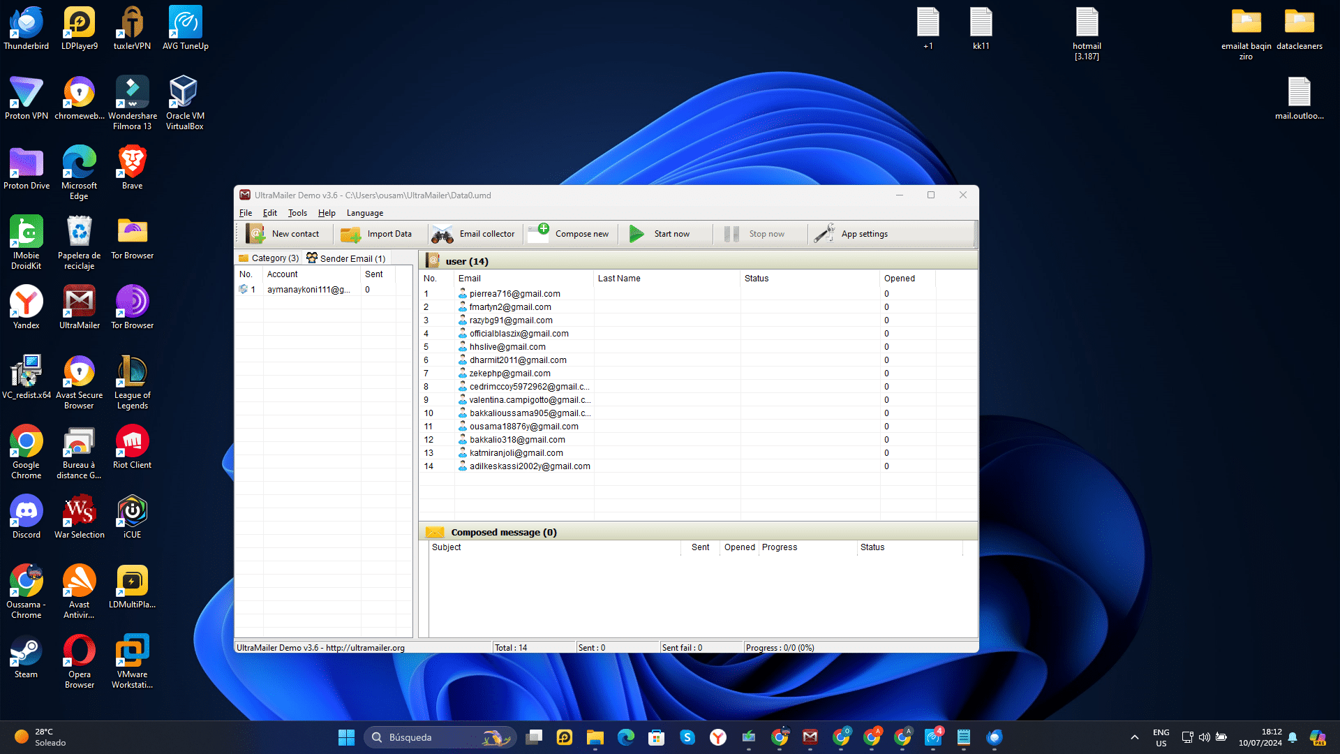This screenshot has width=1340, height=754.
Task: Select contact zekephp@gmail.com
Action: 509,374
